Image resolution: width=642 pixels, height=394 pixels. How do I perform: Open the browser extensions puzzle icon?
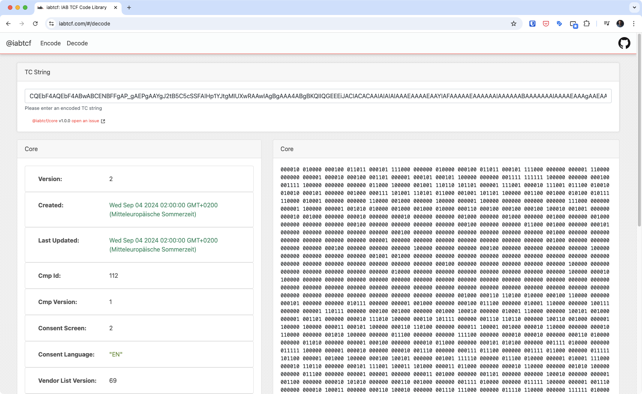(x=586, y=24)
